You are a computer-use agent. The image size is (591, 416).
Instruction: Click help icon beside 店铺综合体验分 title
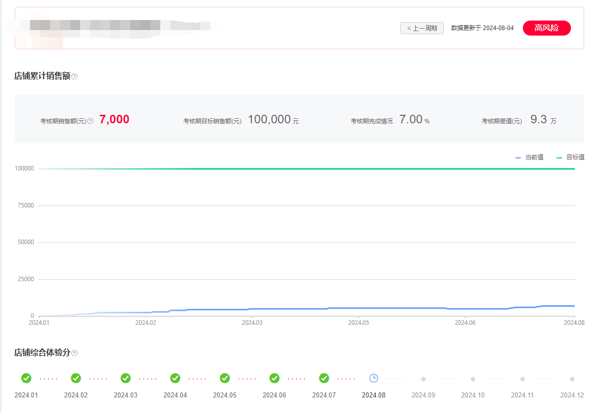click(75, 353)
